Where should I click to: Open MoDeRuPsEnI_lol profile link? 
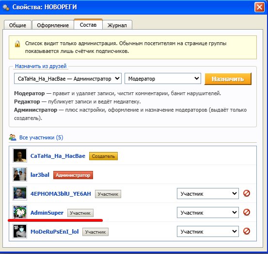(x=55, y=232)
